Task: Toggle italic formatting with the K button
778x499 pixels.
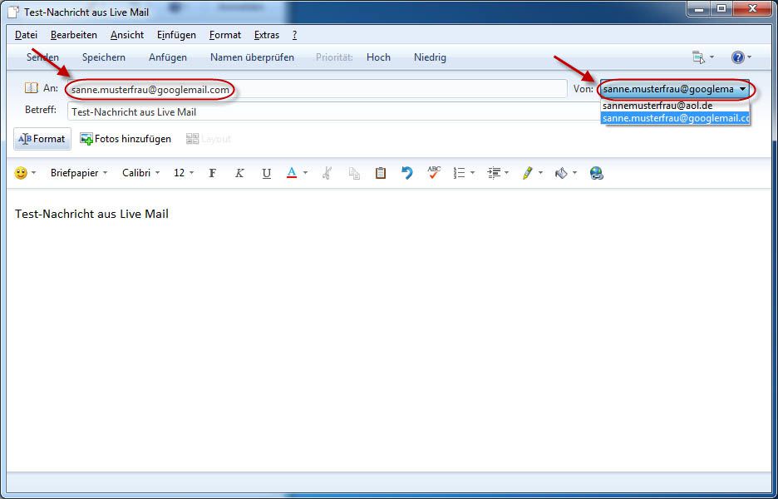Action: click(239, 172)
